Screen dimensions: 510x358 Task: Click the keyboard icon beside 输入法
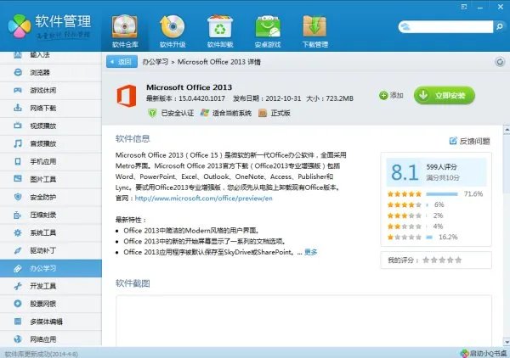point(18,55)
